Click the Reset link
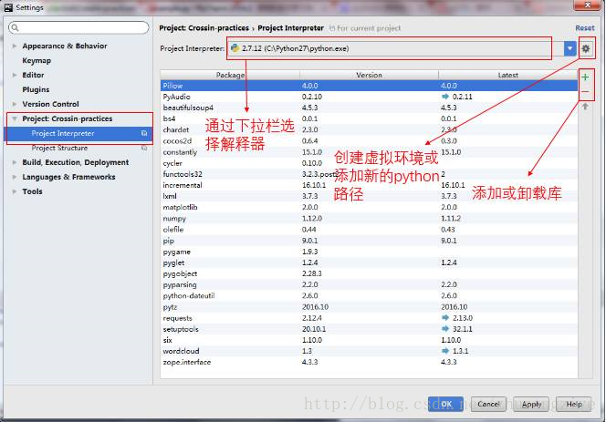This screenshot has width=606, height=422. (x=585, y=27)
